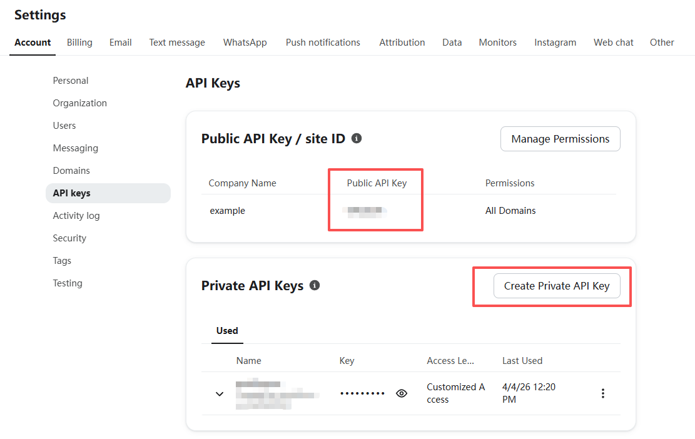The width and height of the screenshot is (695, 439).
Task: Go to Security in the left sidebar
Action: pos(69,238)
